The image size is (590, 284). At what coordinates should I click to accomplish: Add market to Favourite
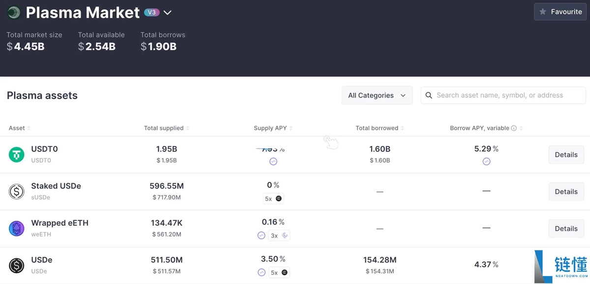[x=560, y=12]
